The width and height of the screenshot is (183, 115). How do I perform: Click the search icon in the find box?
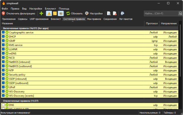coord(180,13)
